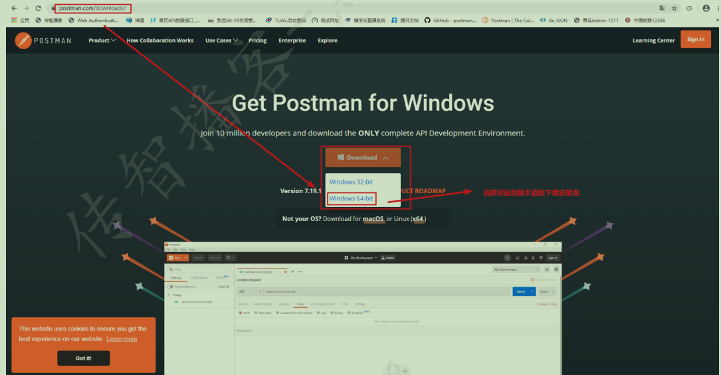Open the Be JSON bookmark
This screenshot has height=375, width=721.
coord(554,20)
